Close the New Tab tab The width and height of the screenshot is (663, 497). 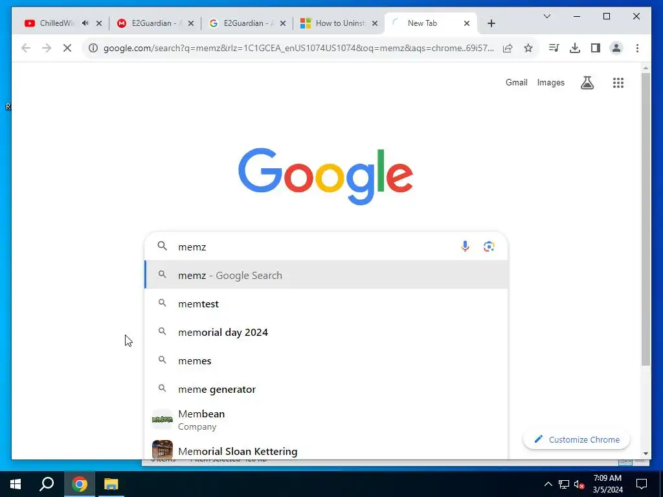(467, 23)
